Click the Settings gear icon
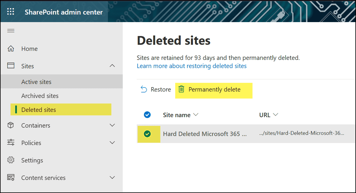The width and height of the screenshot is (356, 193). (x=11, y=160)
